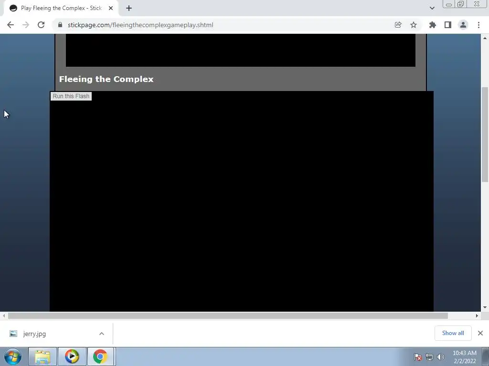Image resolution: width=489 pixels, height=366 pixels.
Task: Select the Play Fleeing the Complex tab
Action: 61,8
